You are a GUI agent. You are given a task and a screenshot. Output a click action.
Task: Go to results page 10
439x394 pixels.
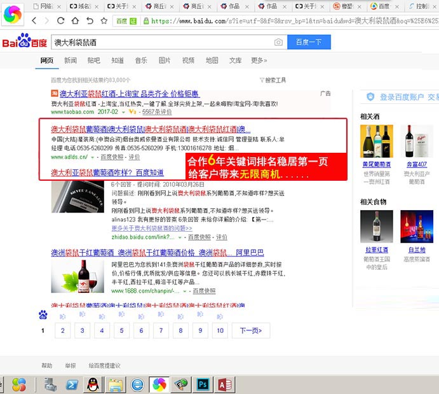[220, 330]
